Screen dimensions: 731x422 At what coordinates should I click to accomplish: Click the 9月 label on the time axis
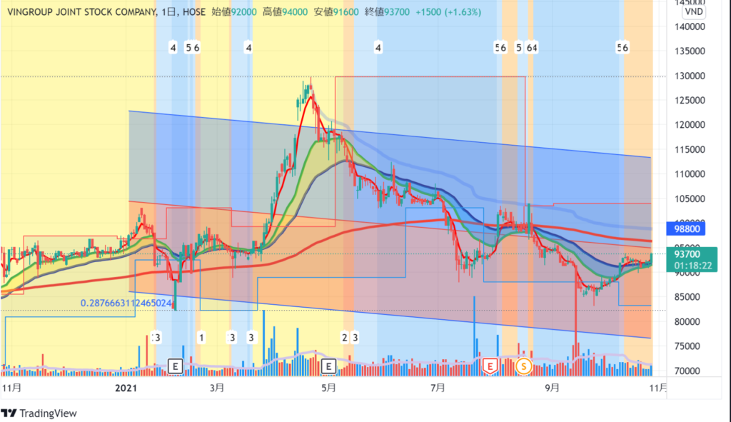pyautogui.click(x=552, y=388)
